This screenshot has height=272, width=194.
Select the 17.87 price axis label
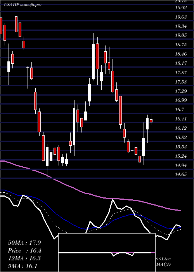click(x=181, y=73)
